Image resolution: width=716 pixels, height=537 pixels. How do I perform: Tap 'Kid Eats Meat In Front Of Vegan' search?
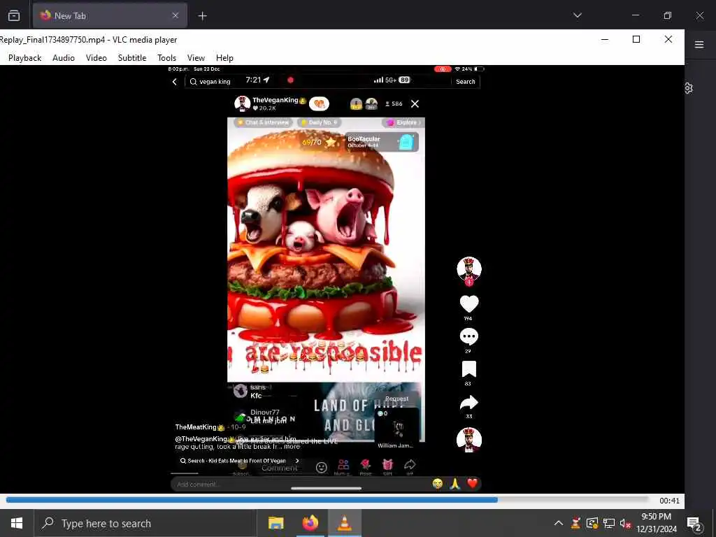[x=239, y=461]
